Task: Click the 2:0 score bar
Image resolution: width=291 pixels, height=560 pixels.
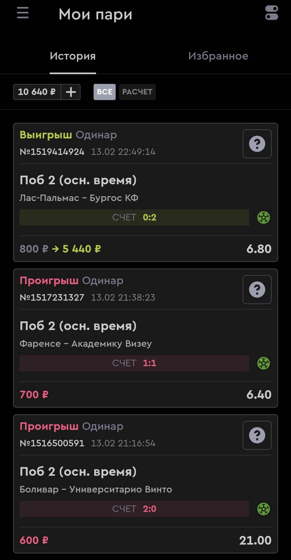Action: pos(134,509)
